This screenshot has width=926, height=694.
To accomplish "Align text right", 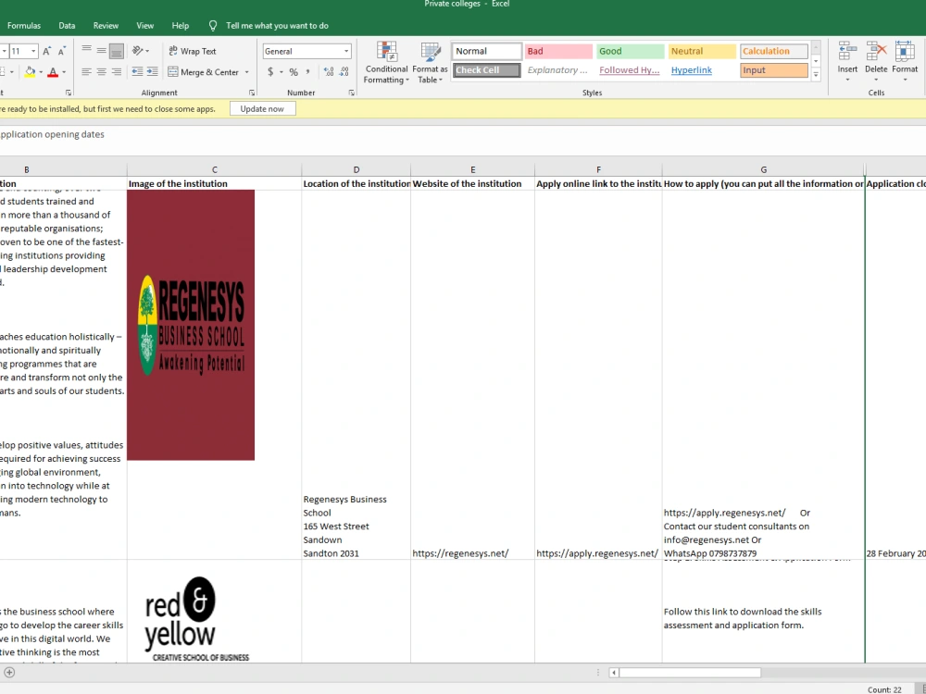I will point(117,72).
